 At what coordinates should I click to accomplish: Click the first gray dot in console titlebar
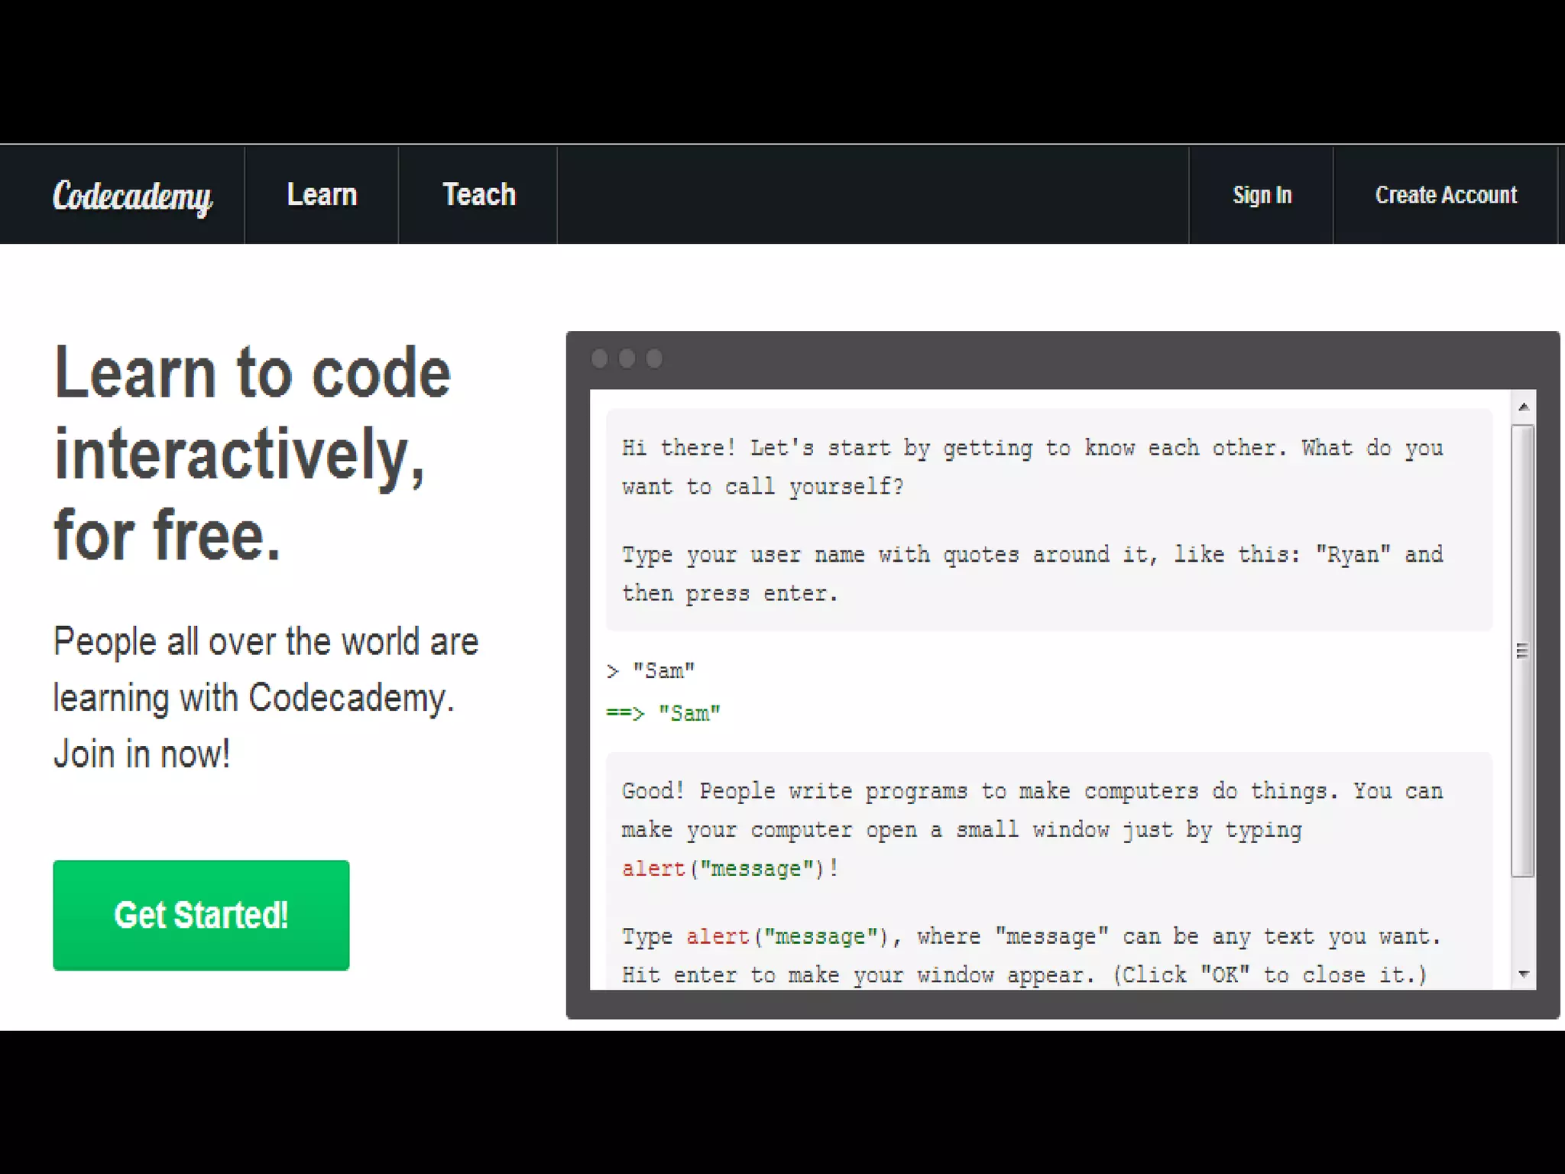600,358
